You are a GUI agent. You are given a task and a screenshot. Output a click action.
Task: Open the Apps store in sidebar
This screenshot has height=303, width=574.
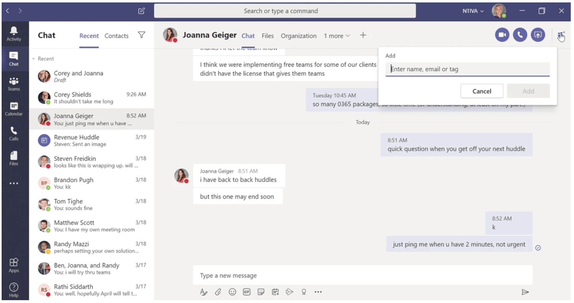(14, 265)
